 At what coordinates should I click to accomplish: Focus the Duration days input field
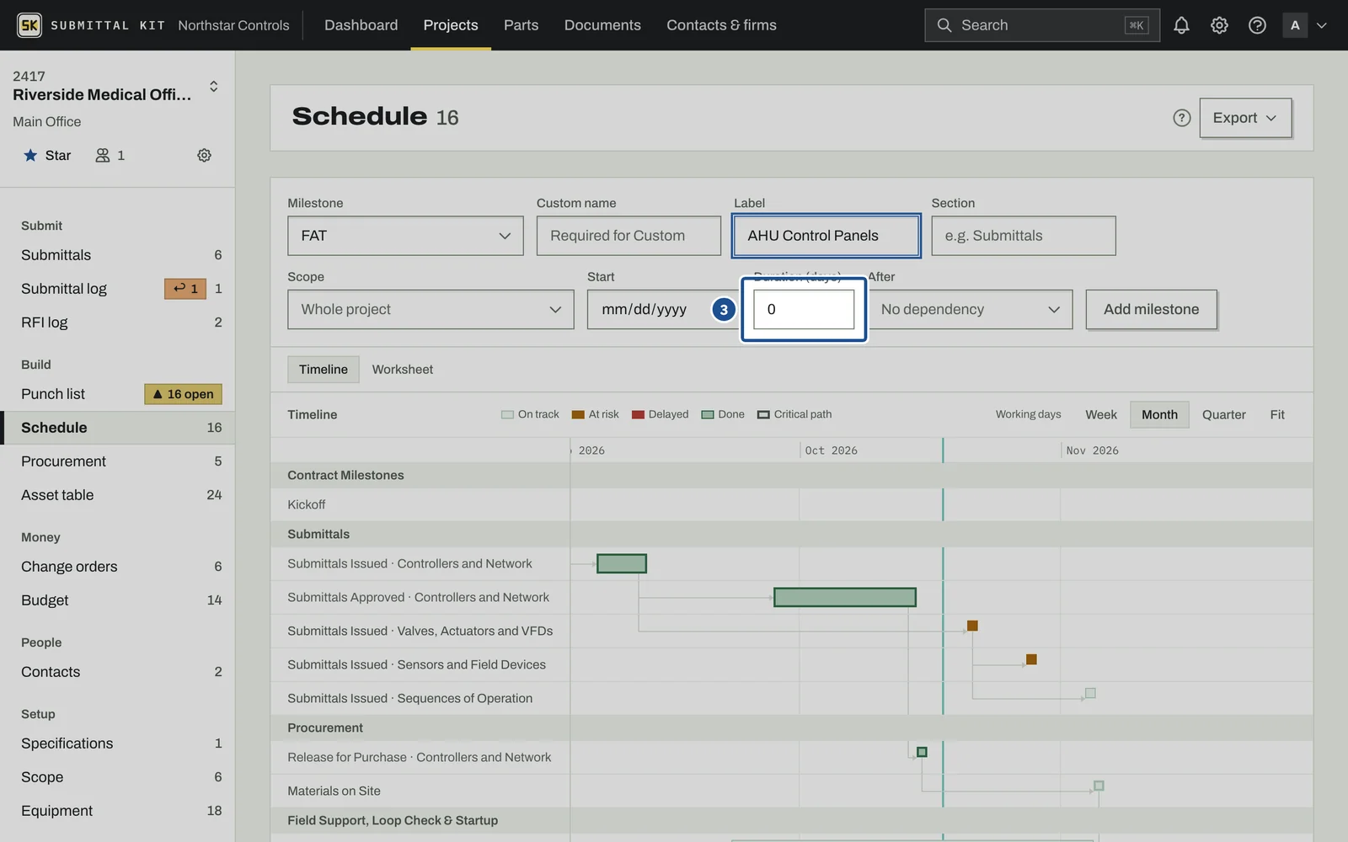(804, 310)
